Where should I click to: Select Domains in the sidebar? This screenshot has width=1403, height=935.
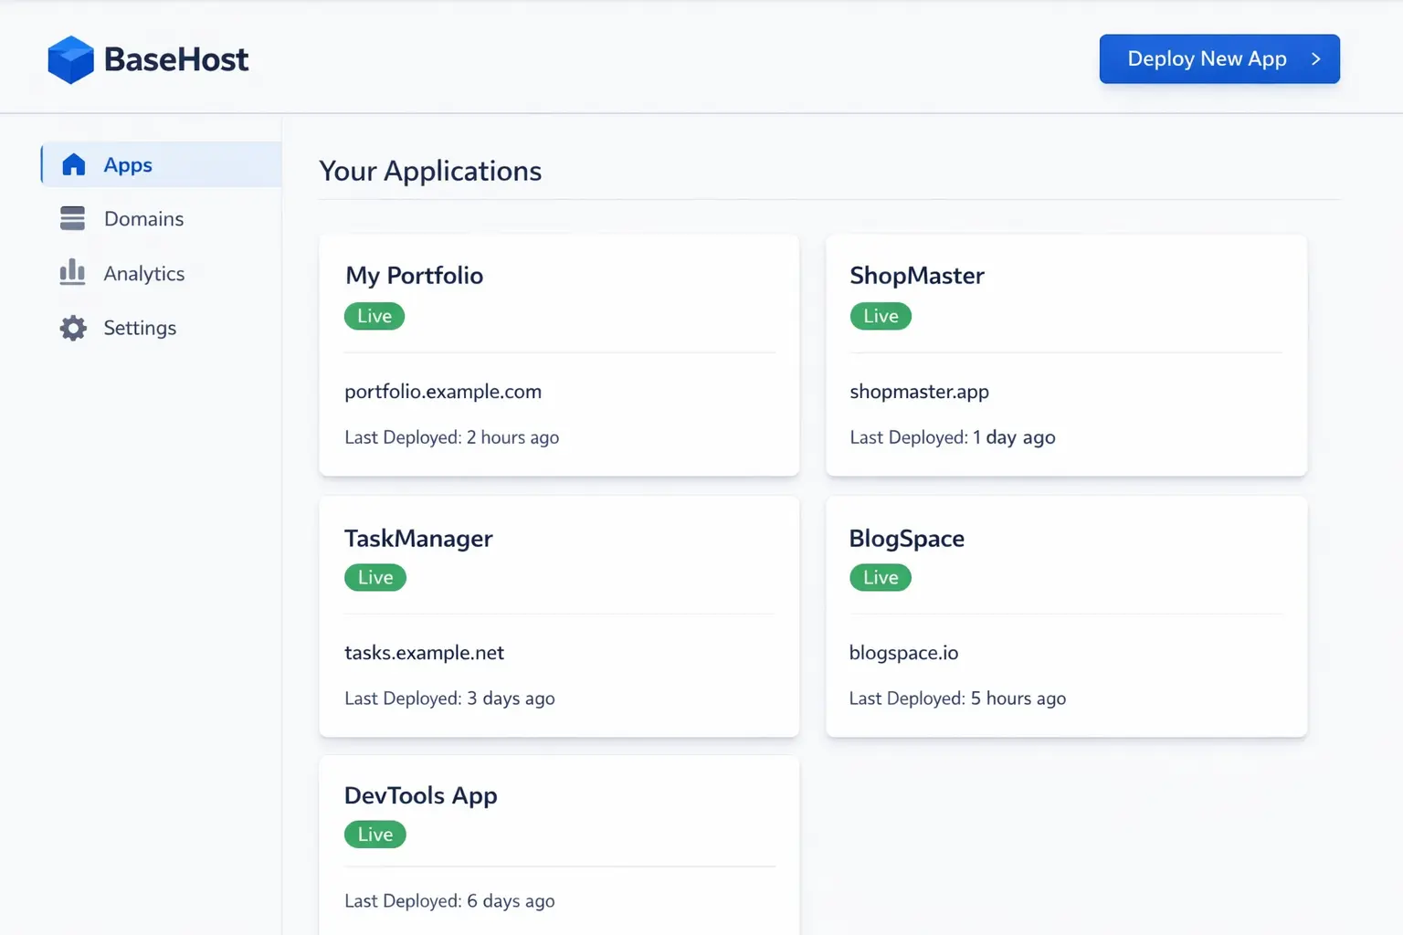143,218
